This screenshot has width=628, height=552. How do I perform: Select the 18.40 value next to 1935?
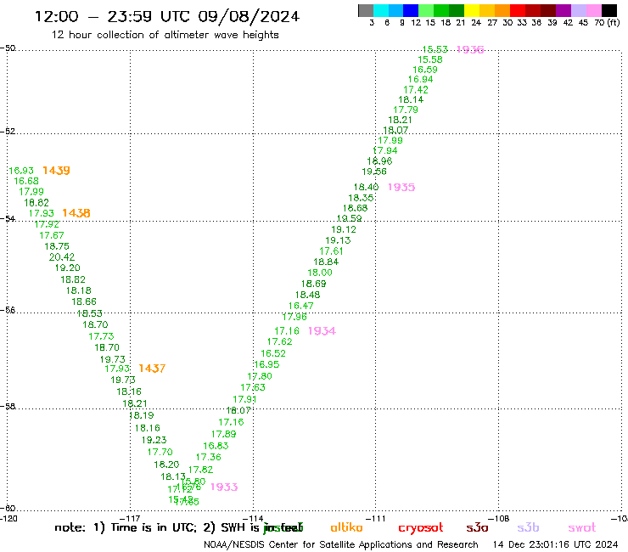[x=366, y=187]
